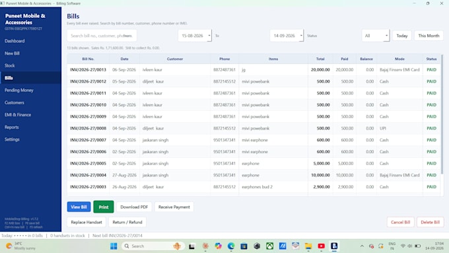Show hidden system tray icons
Viewport: 449px width, 253px height.
point(362,246)
